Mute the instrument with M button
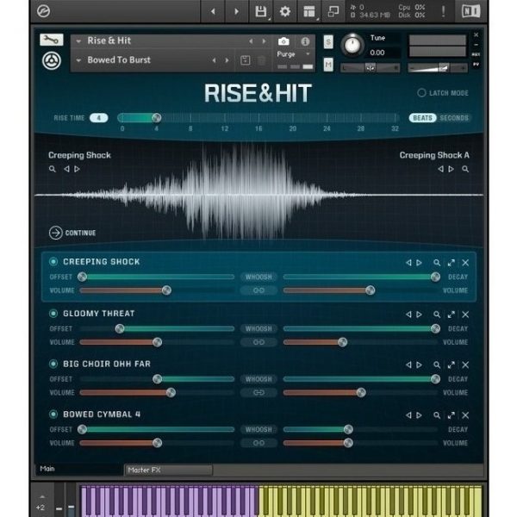Screen dimensions: 517x517 pos(328,65)
